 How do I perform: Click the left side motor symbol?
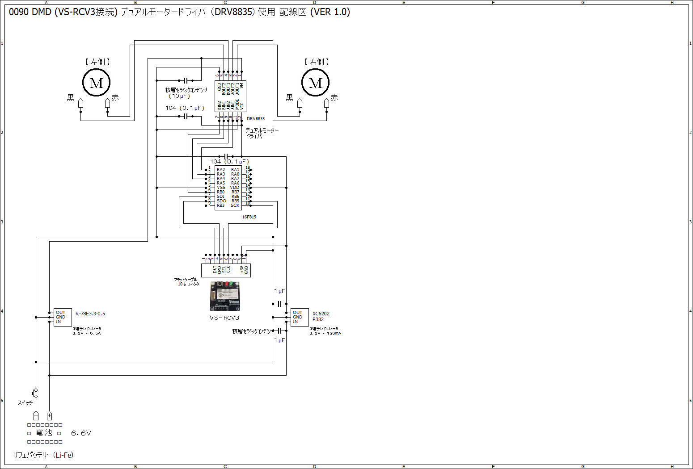[96, 83]
